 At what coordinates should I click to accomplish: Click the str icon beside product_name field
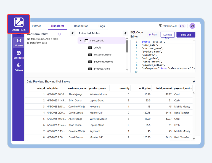(x=90, y=69)
